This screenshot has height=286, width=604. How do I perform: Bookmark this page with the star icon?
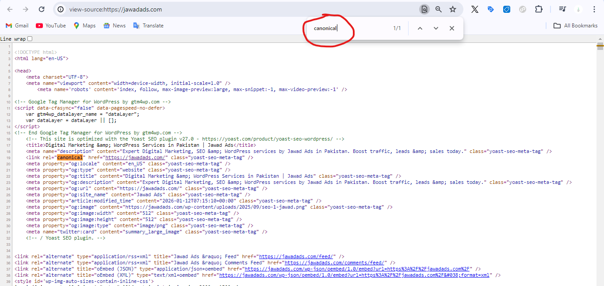click(452, 9)
